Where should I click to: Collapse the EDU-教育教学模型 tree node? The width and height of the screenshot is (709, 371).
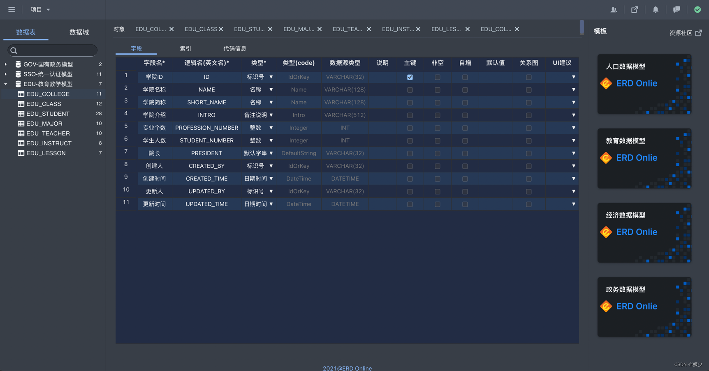6,84
